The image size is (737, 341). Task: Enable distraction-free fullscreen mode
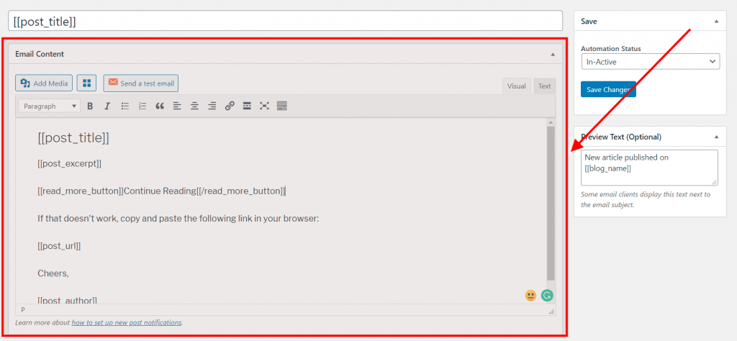click(264, 106)
